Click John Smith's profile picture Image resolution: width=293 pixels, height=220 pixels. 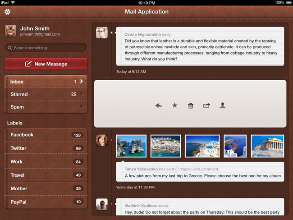coord(11,31)
